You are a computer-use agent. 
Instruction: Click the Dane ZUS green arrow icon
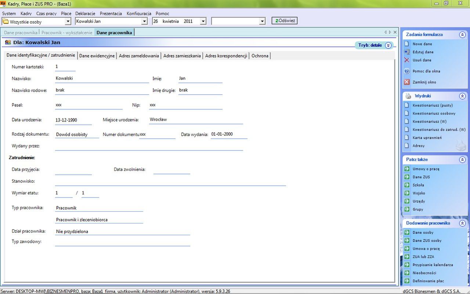coord(407,177)
